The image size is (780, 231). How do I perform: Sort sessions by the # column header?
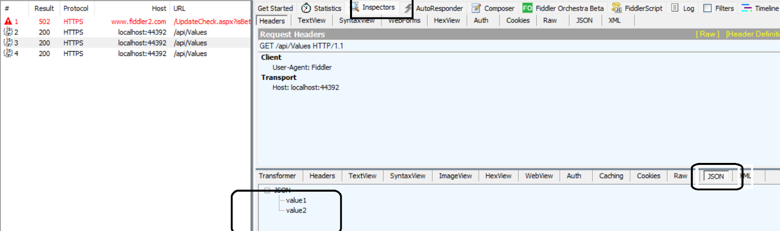tap(15, 8)
